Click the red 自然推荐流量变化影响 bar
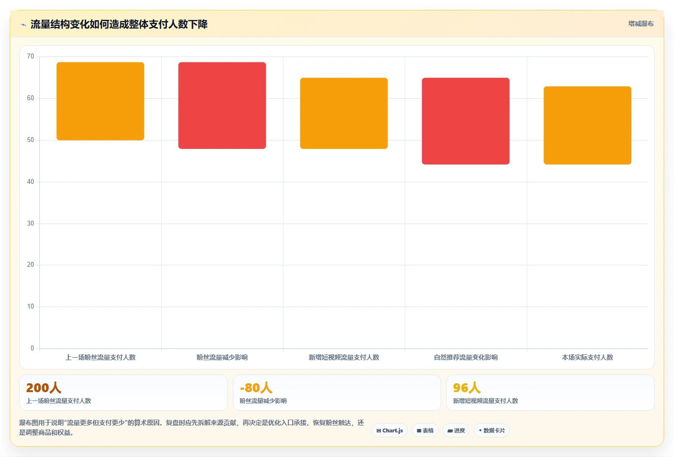The width and height of the screenshot is (674, 457). 466,121
